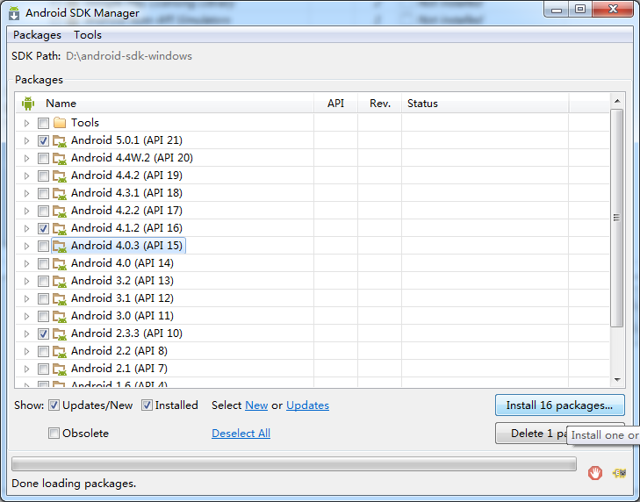Click the vertical scrollbar thumb
This screenshot has width=640, height=502.
tap(616, 218)
